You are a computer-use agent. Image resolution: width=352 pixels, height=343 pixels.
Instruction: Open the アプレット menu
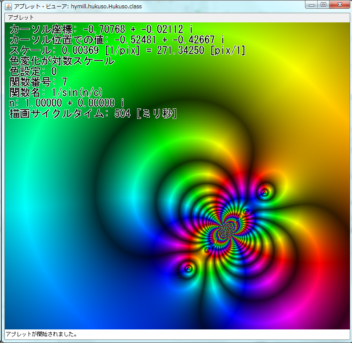click(21, 17)
